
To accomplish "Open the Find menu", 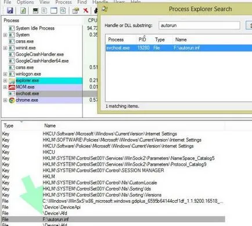I will click(x=82, y=2).
